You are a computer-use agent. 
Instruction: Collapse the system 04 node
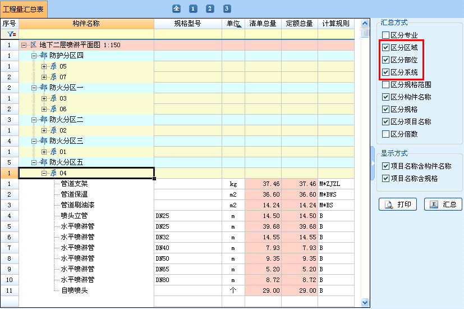(44, 173)
